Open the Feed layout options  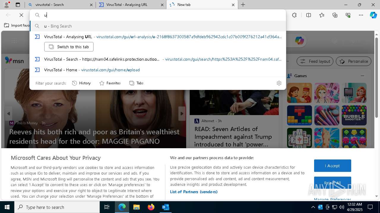point(315,61)
